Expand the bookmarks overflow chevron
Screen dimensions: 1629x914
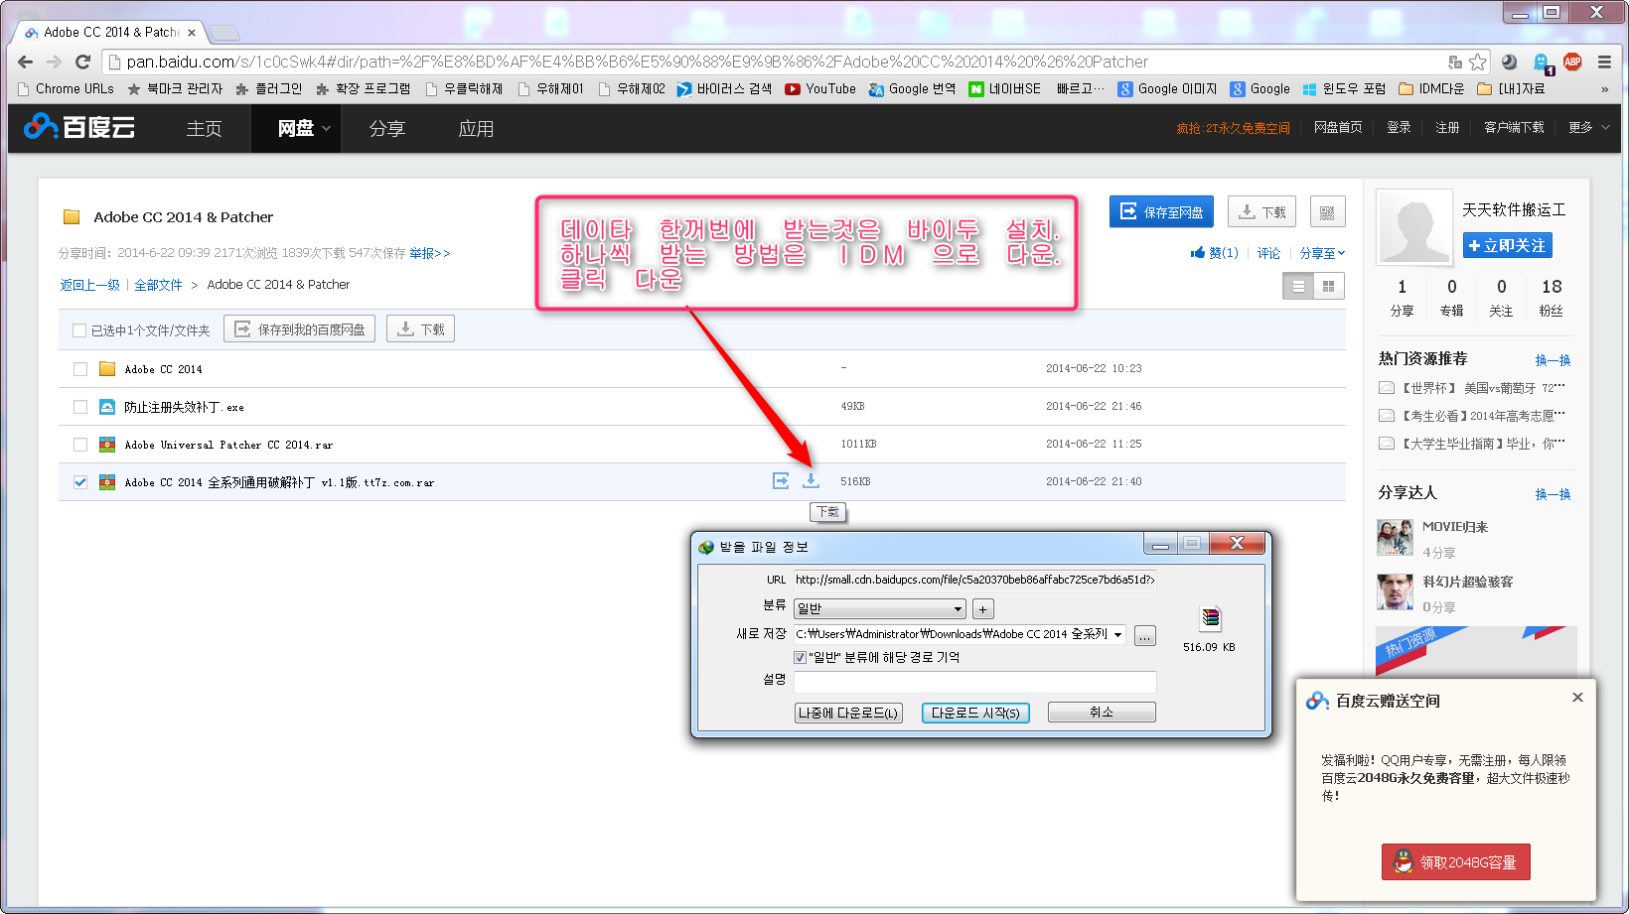(1604, 89)
